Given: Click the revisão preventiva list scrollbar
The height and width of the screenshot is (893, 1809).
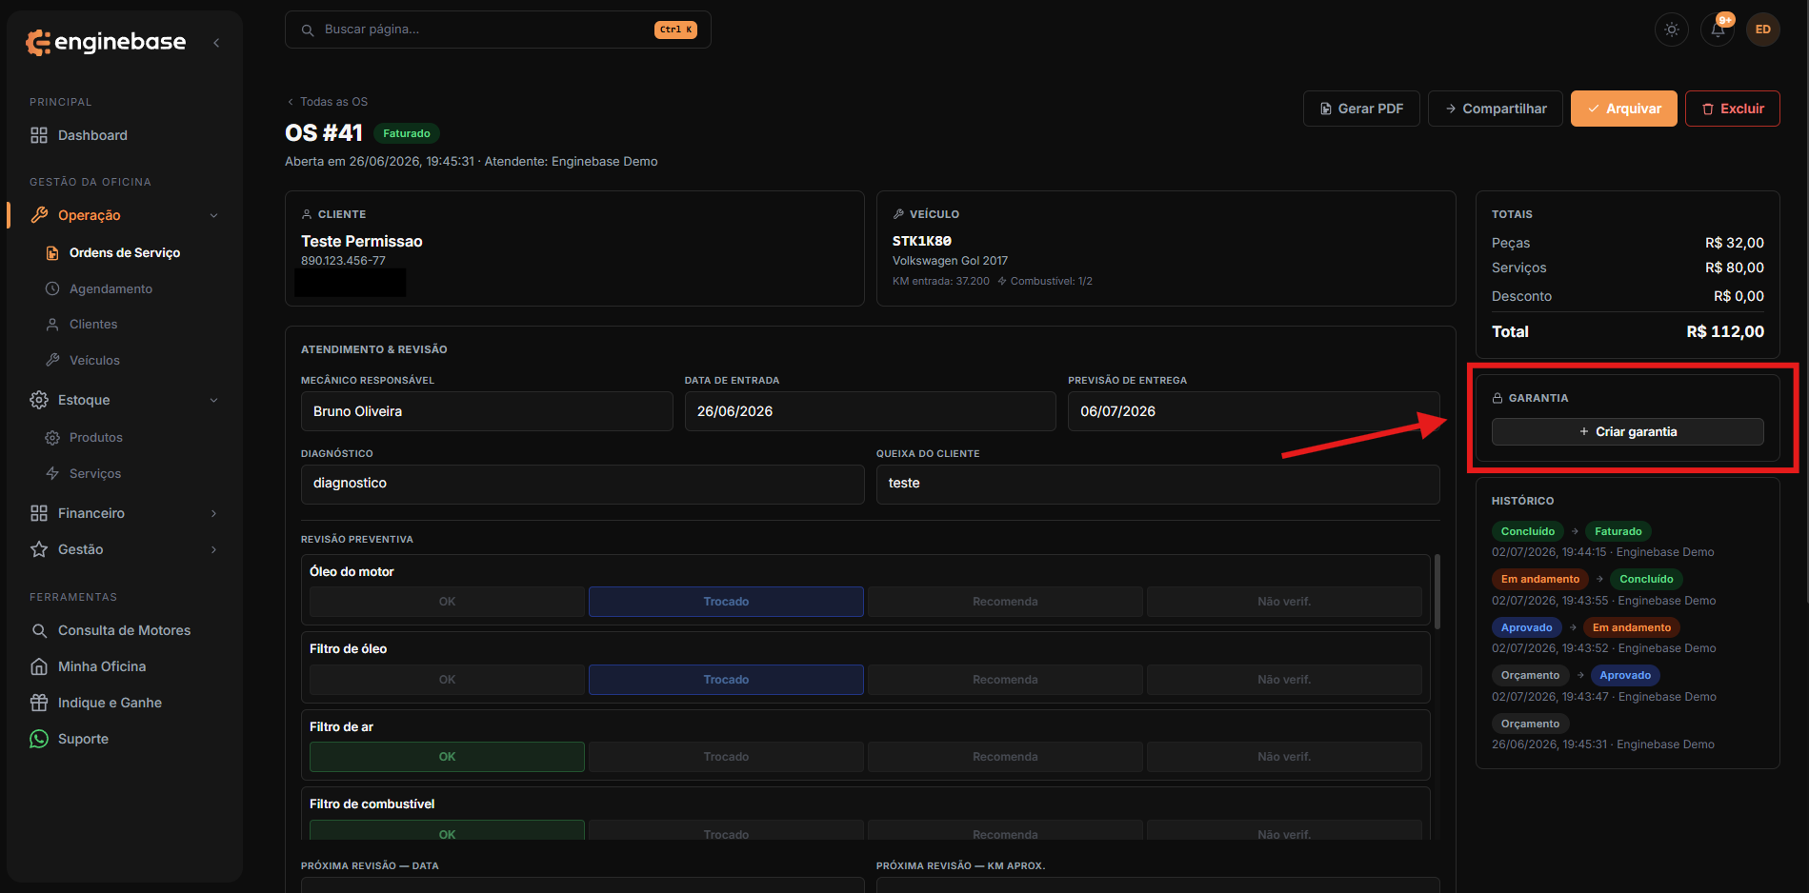Looking at the screenshot, I should pyautogui.click(x=1437, y=591).
